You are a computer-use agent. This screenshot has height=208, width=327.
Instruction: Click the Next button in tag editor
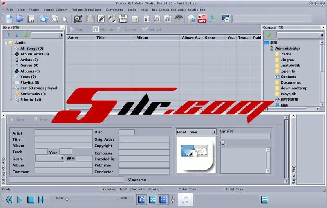pyautogui.click(x=17, y=119)
